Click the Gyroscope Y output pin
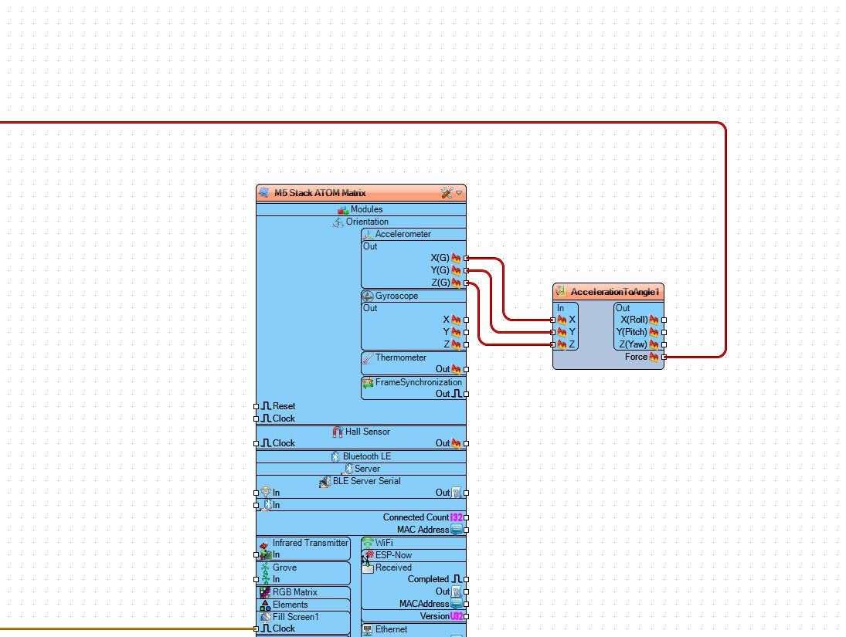Viewport: 846px width, 637px height. (x=467, y=332)
